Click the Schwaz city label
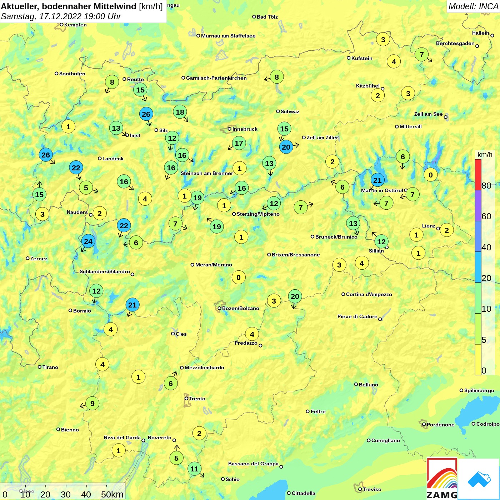The width and height of the screenshot is (500, 500). point(290,111)
